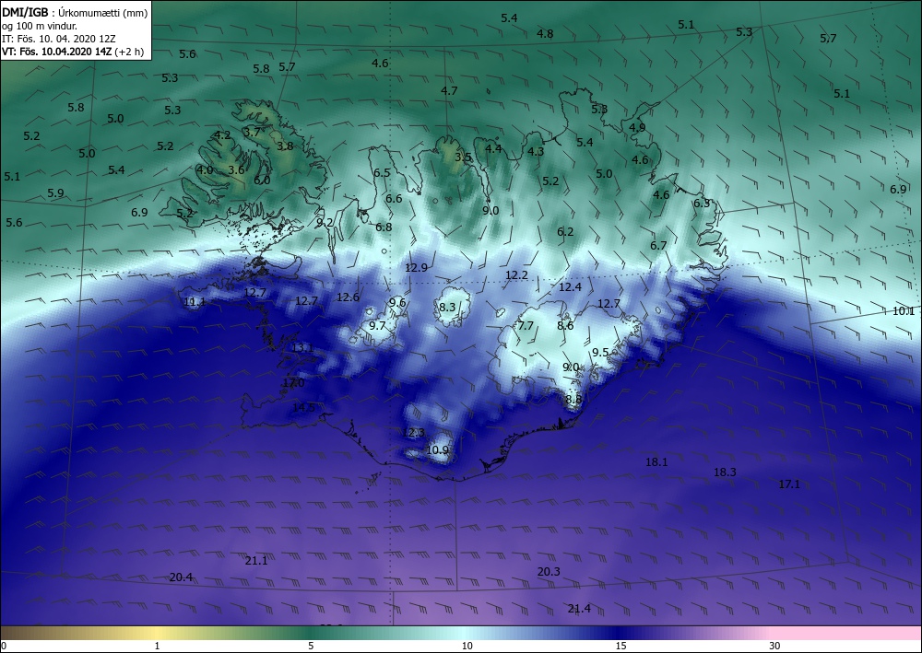Click the 21.1 value on the map
The width and height of the screenshot is (922, 653).
256,561
